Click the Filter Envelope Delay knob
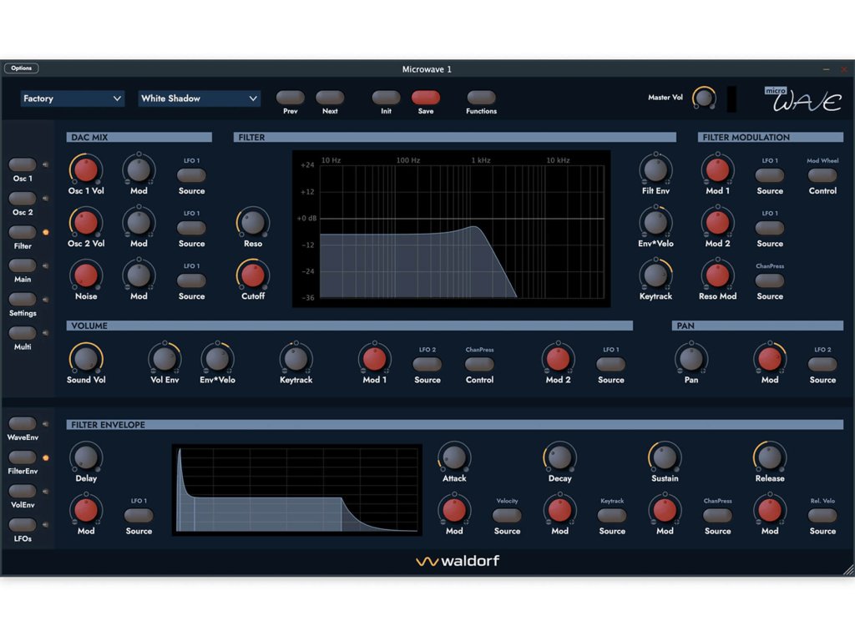Image resolution: width=855 pixels, height=641 pixels. (86, 457)
